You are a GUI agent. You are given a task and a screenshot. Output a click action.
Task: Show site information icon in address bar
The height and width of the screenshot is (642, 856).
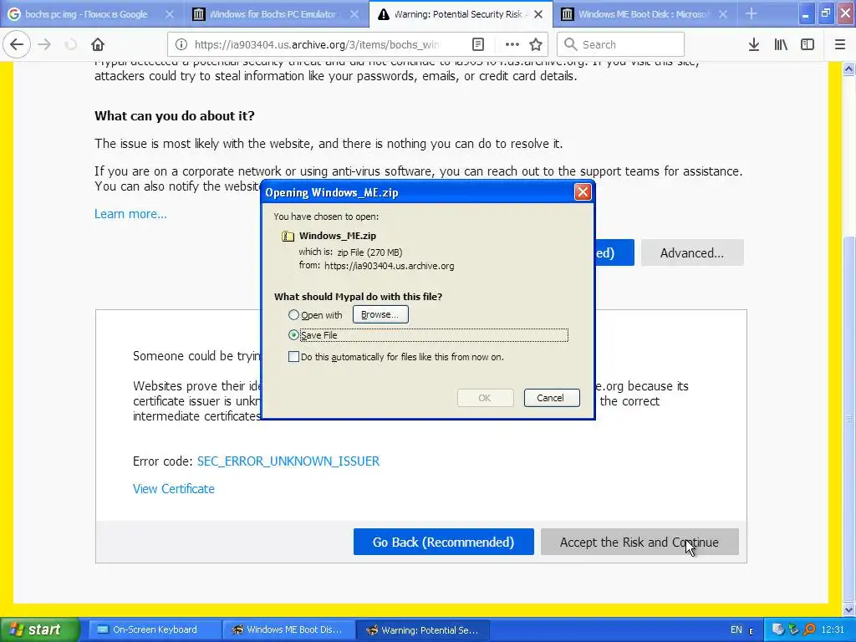tap(181, 44)
